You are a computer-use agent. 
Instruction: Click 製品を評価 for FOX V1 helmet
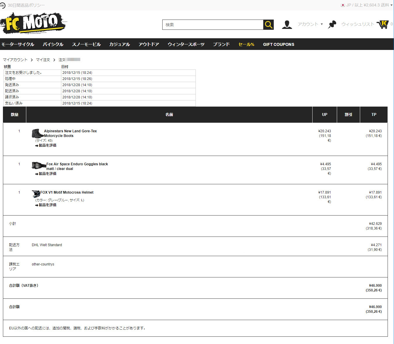pyautogui.click(x=46, y=205)
